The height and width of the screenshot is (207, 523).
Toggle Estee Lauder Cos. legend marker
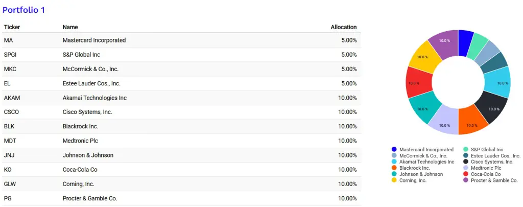pyautogui.click(x=466, y=155)
